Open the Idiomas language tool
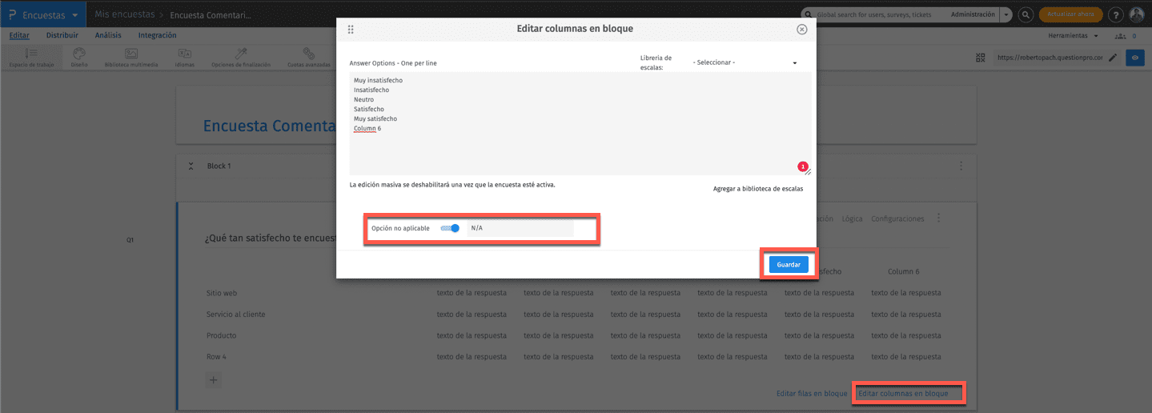The width and height of the screenshot is (1152, 413). coord(184,57)
